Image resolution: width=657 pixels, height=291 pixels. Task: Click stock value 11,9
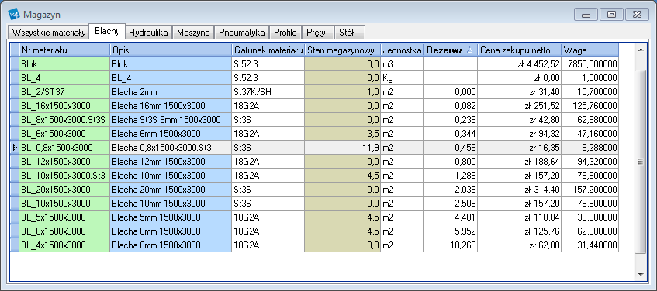(342, 148)
